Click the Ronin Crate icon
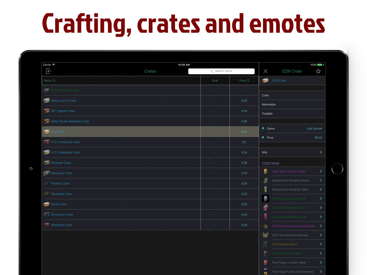 tap(47, 204)
